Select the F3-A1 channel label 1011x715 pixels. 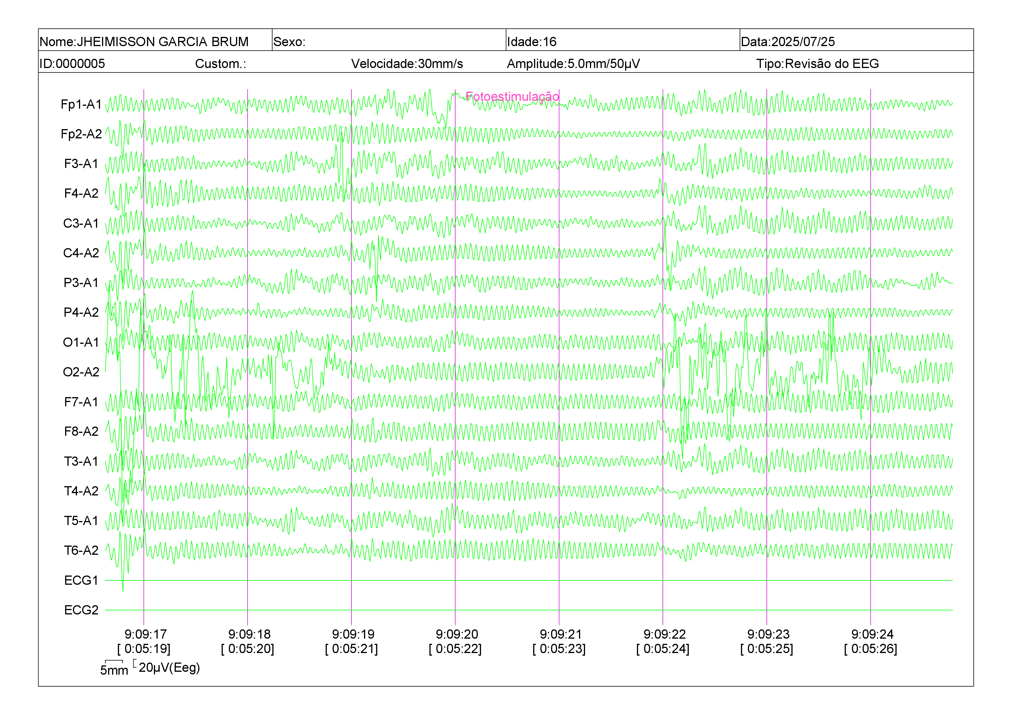coord(81,164)
